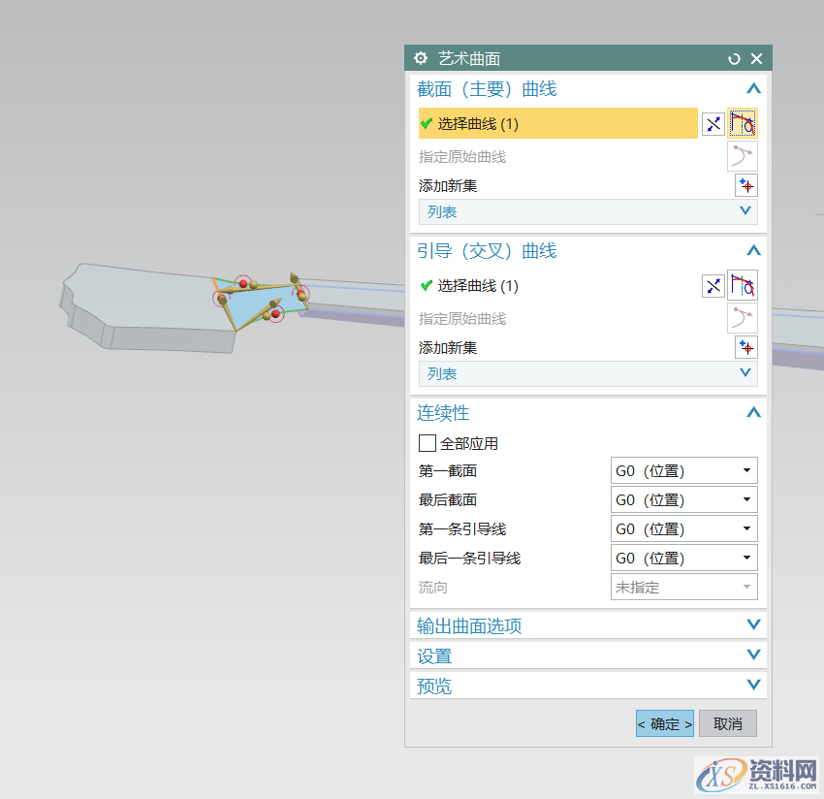Reverse direction of the section curve
The width and height of the screenshot is (824, 799).
713,123
